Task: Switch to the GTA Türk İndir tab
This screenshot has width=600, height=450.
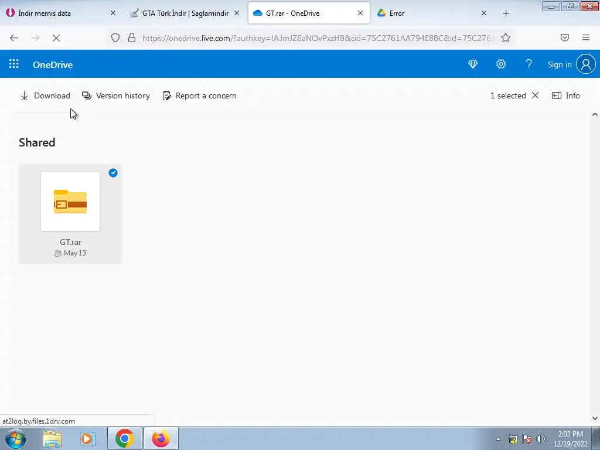Action: [x=185, y=13]
